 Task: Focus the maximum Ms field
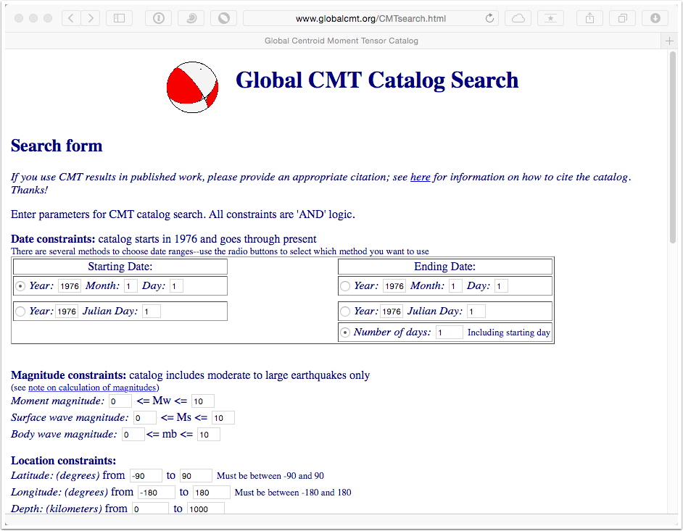point(223,418)
